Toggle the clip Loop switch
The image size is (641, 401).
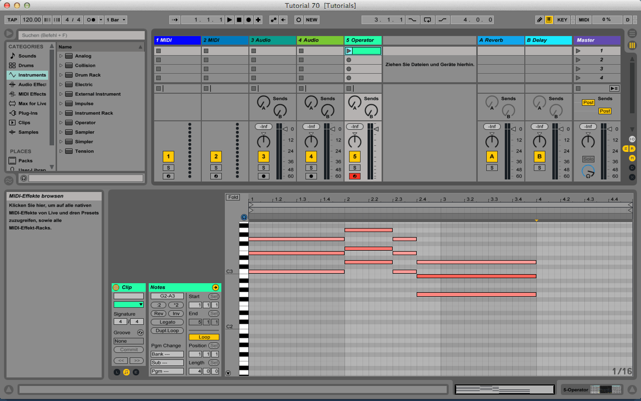(204, 337)
